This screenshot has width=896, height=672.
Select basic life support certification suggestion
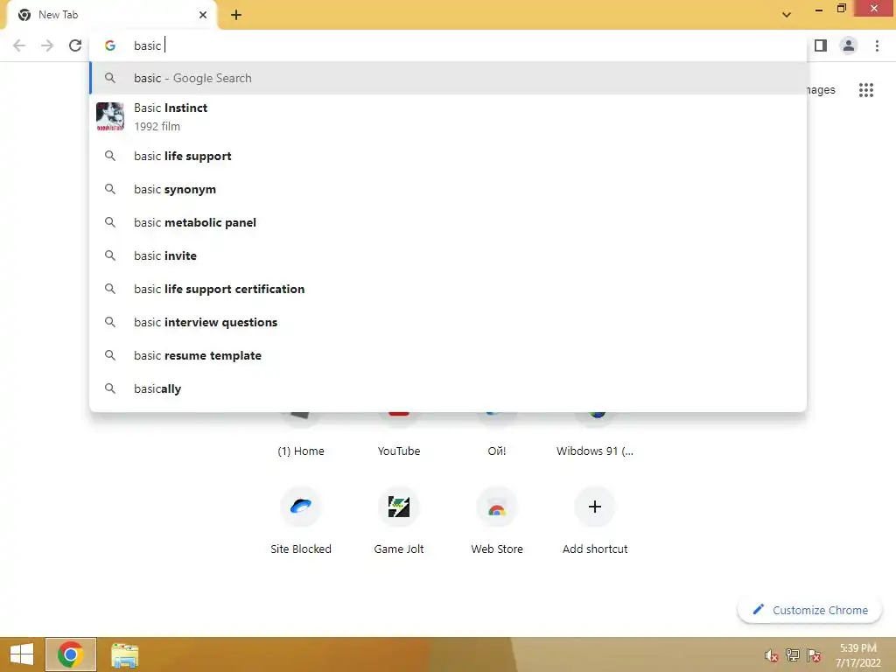click(448, 289)
